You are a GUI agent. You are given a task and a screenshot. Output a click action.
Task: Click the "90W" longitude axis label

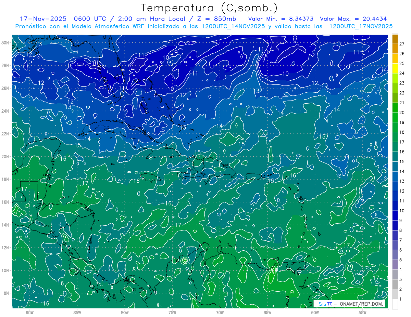(x=30, y=313)
